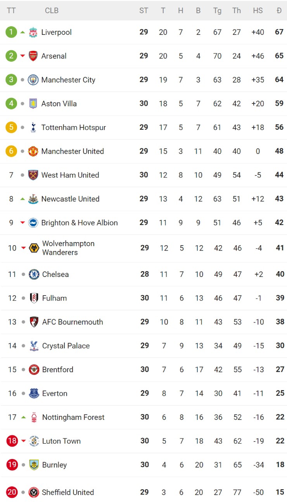Viewport: 287px width, 502px height.
Task: Sort by the HS goal difference header
Action: point(258,10)
